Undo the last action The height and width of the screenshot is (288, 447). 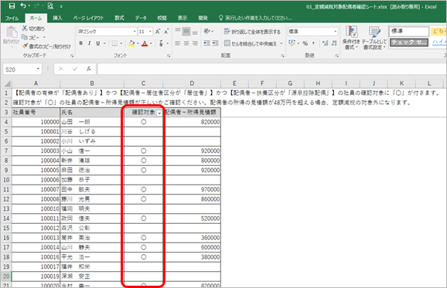pyautogui.click(x=24, y=5)
